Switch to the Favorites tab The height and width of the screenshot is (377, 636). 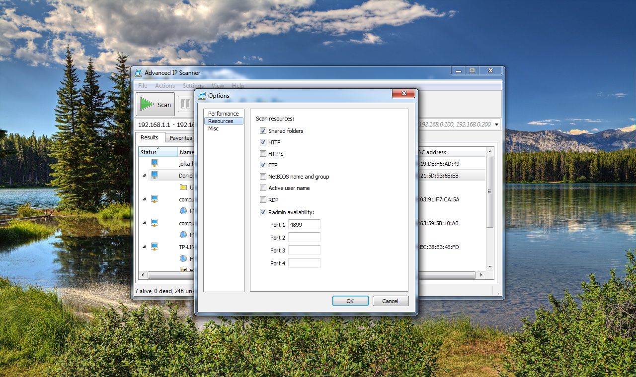click(x=181, y=138)
